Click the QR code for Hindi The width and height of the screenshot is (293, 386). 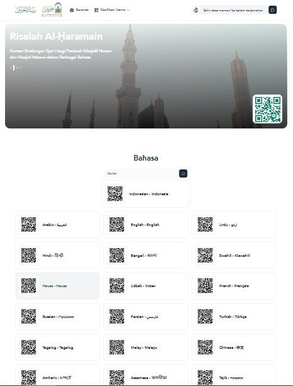[28, 255]
